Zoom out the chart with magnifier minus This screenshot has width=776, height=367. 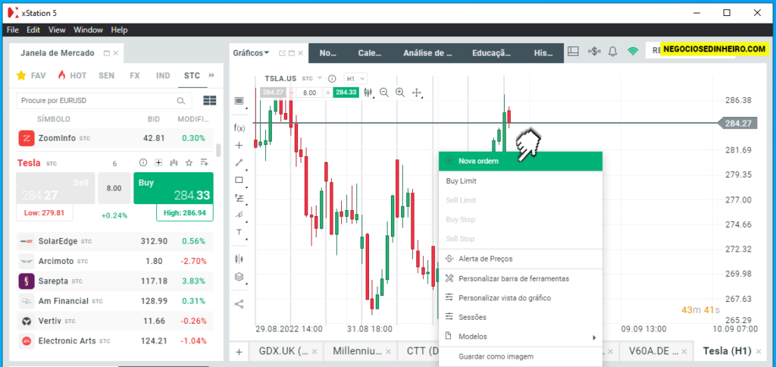(x=384, y=92)
